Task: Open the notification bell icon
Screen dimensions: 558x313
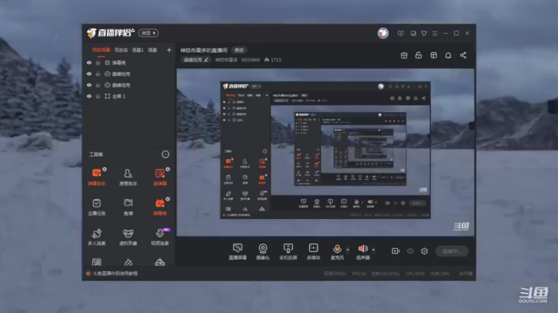Action: [x=448, y=55]
